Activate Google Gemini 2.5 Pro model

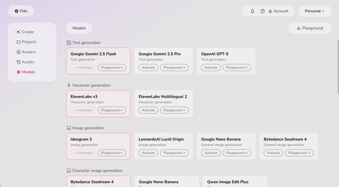[x=148, y=67]
